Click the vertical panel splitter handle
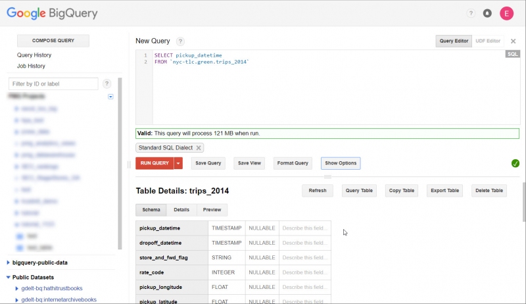Screen dimensions: 526x304 [x=129, y=165]
